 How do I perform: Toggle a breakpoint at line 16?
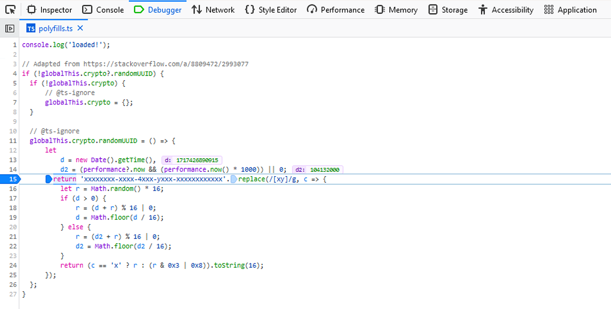13,188
